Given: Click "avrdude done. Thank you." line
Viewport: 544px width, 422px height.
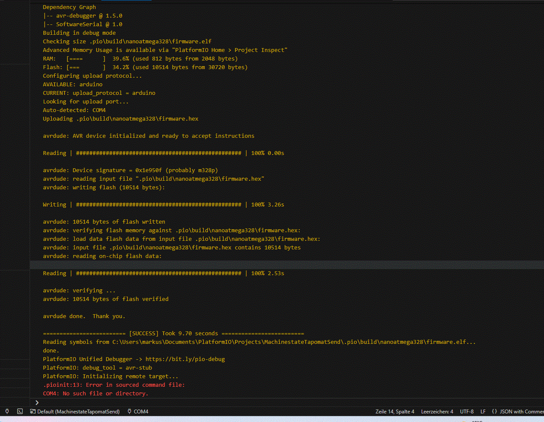Looking at the screenshot, I should pyautogui.click(x=84, y=316).
